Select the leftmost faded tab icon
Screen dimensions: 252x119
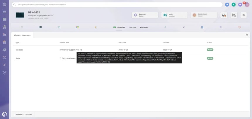tap(22, 27)
